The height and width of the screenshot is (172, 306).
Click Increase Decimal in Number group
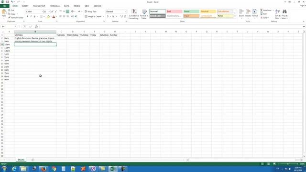click(121, 17)
